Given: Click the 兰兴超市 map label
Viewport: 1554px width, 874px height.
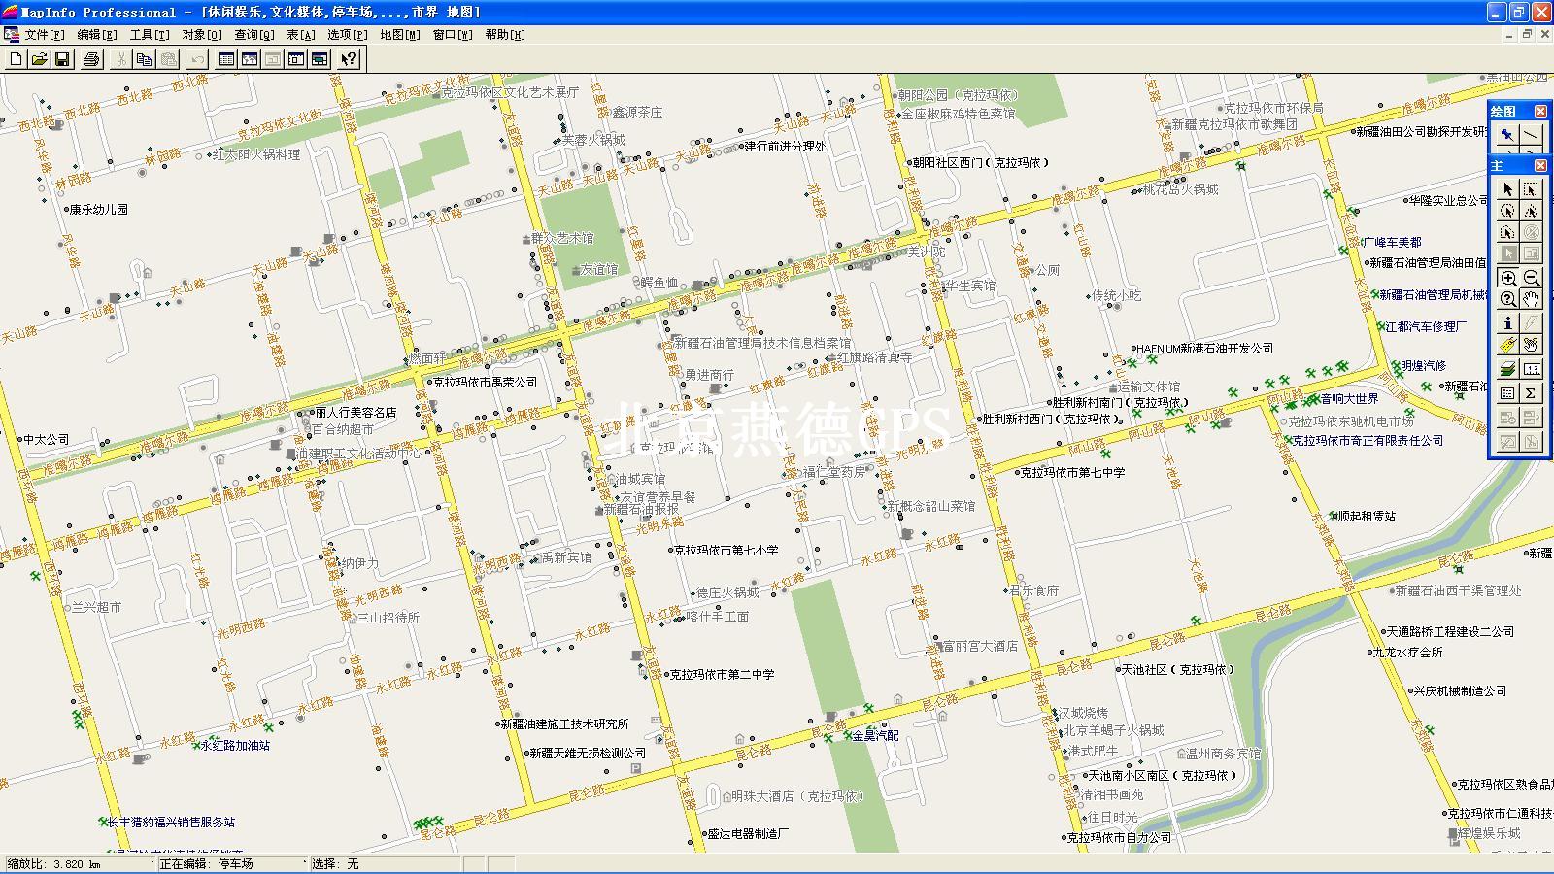Looking at the screenshot, I should [x=97, y=608].
